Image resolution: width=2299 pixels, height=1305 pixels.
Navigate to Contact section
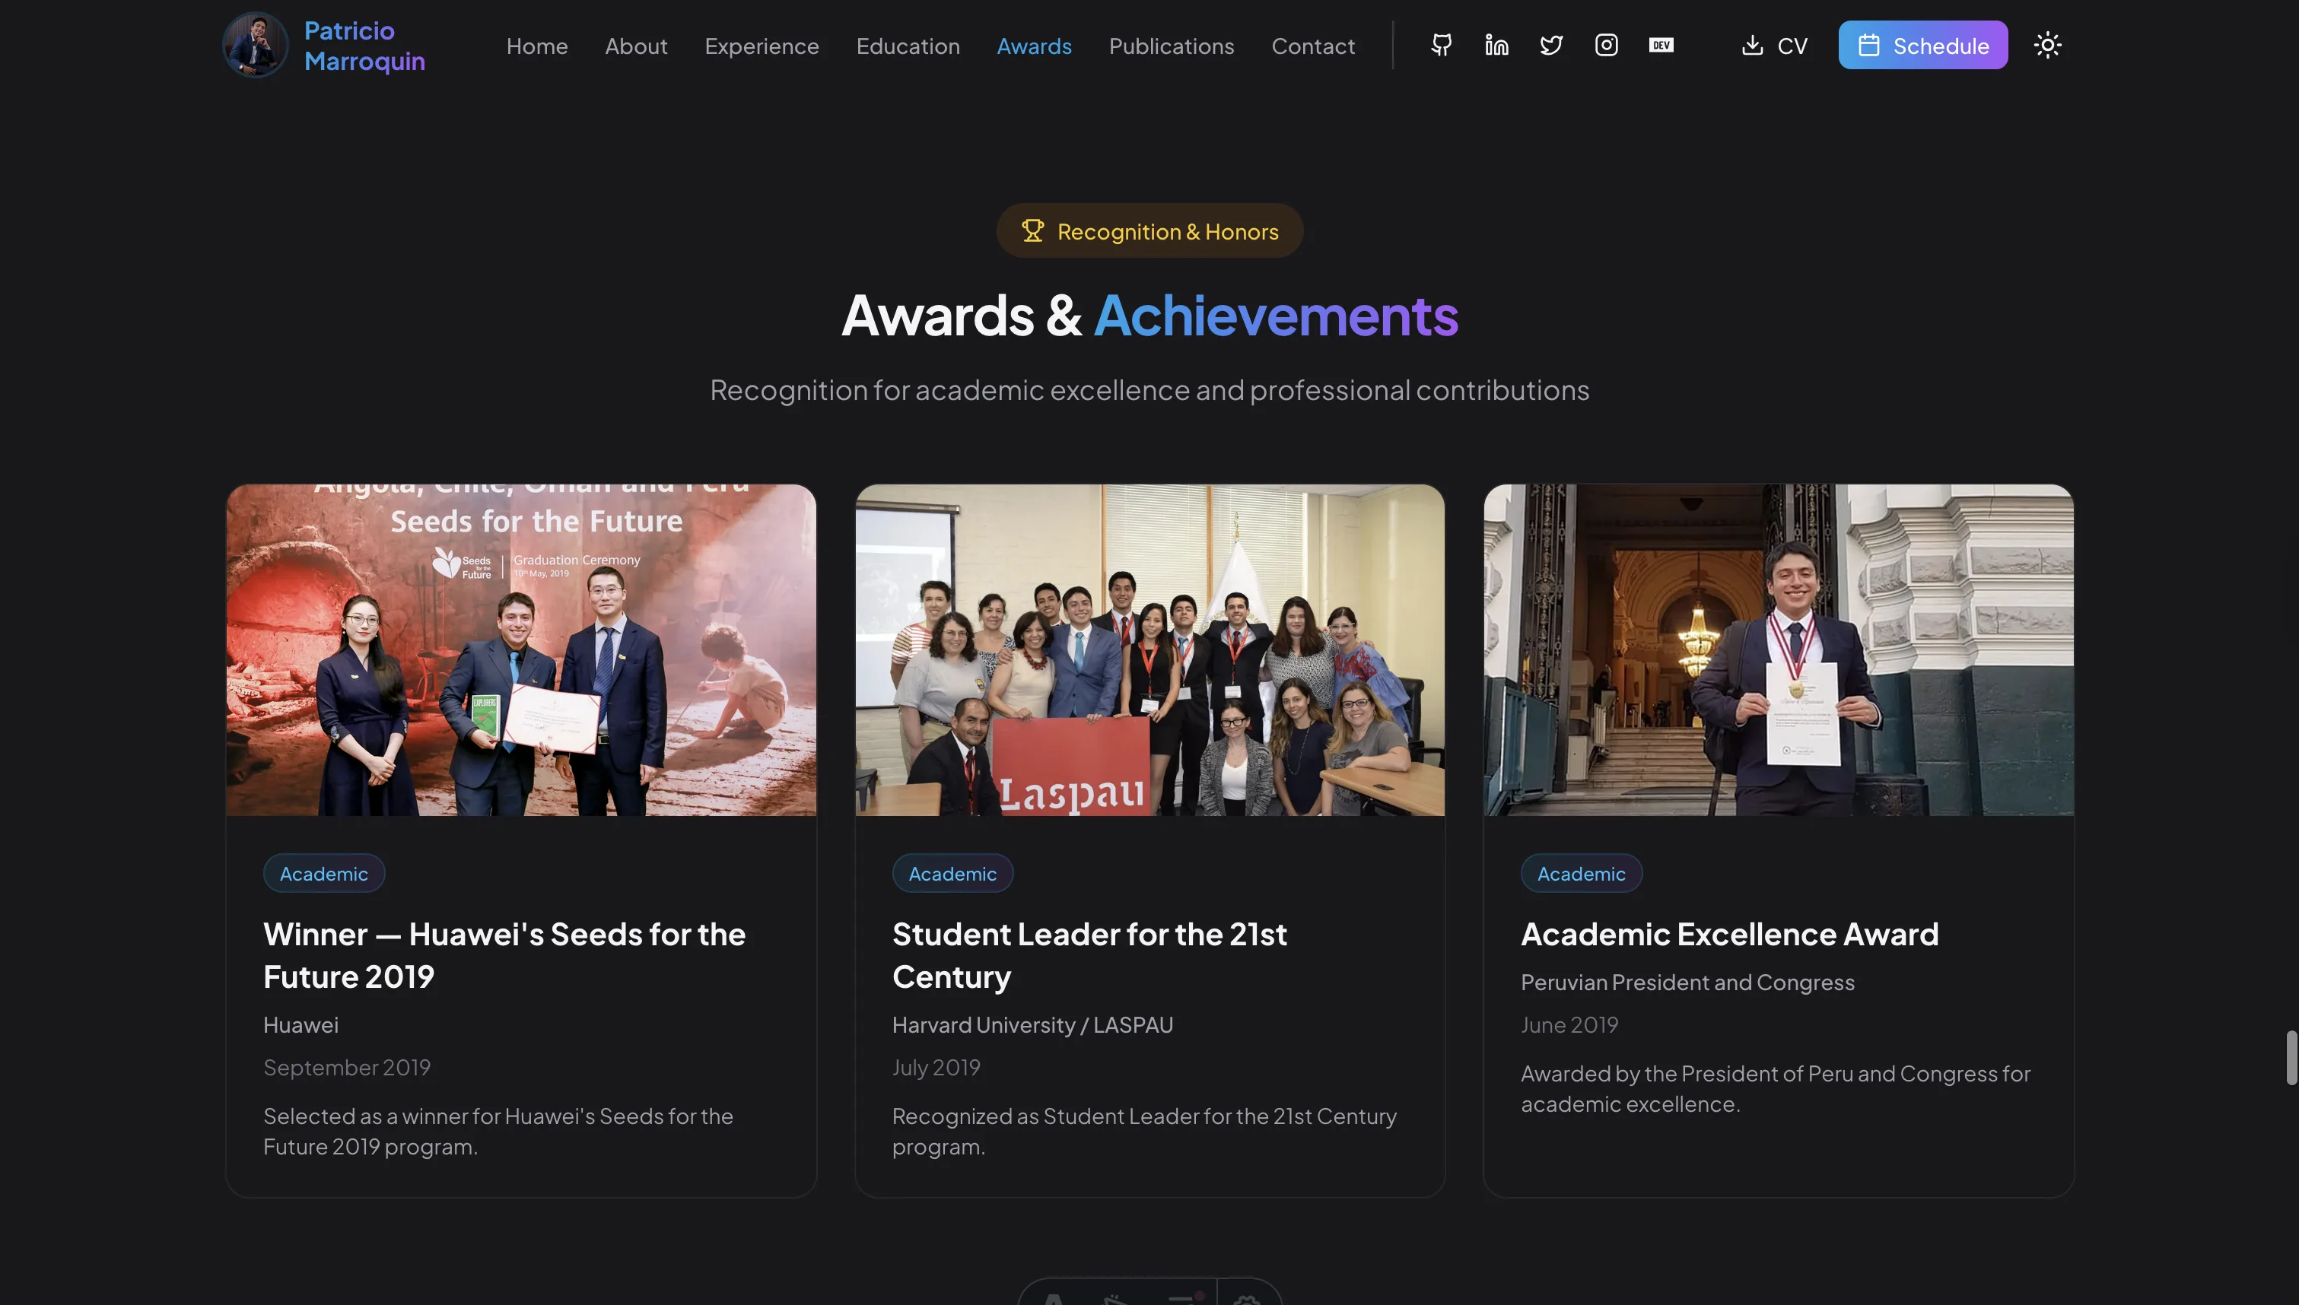(1312, 46)
